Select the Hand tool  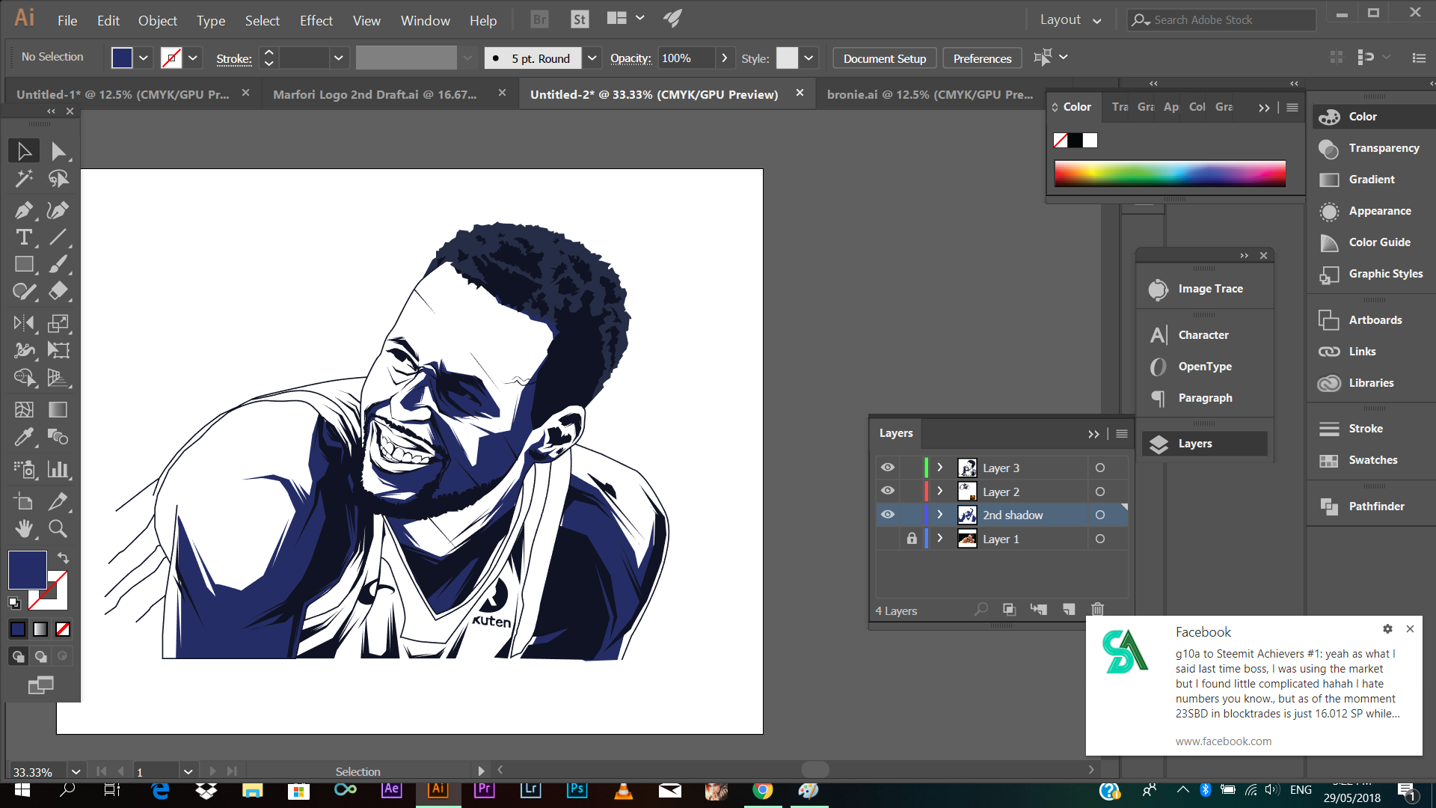tap(24, 529)
